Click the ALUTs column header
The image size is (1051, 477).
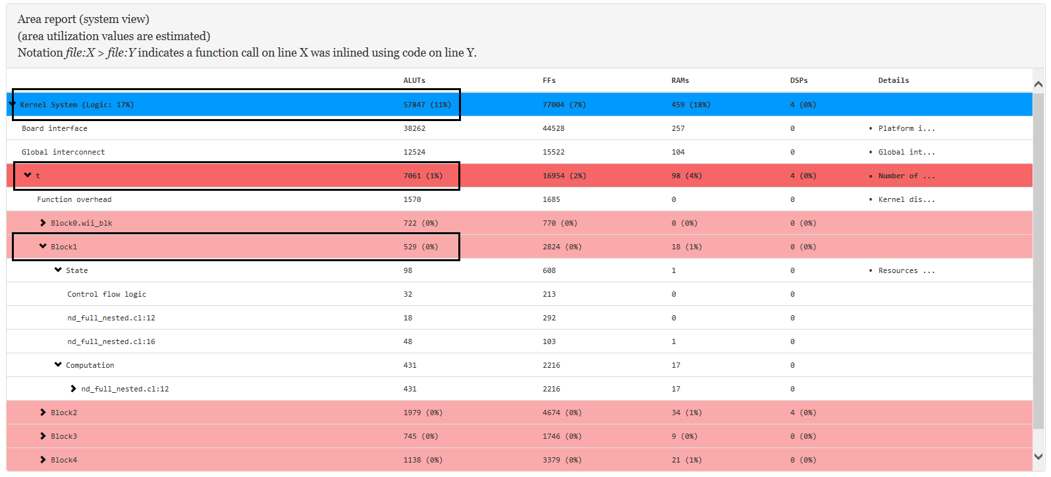pos(414,80)
